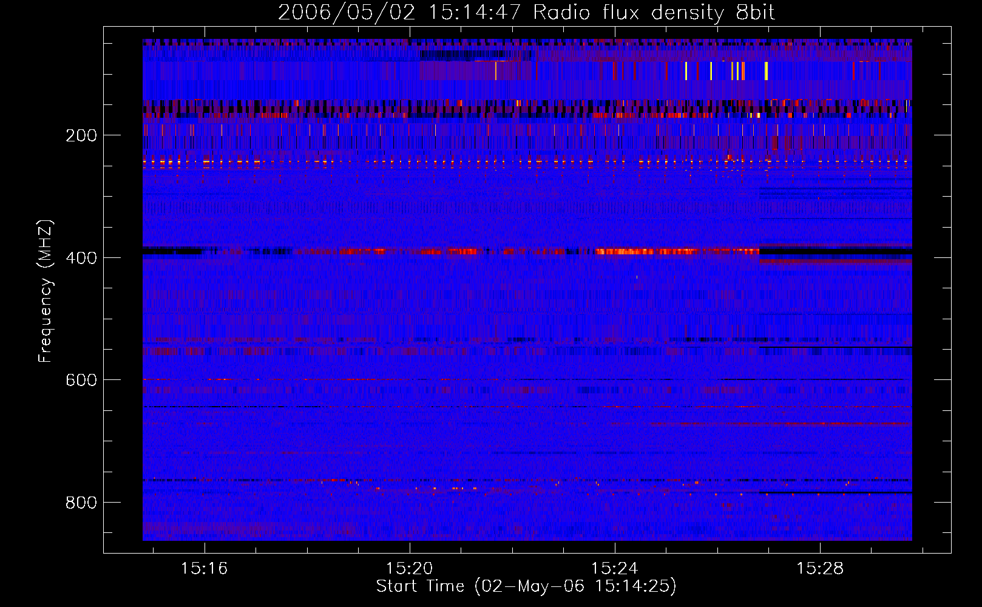The height and width of the screenshot is (607, 982).
Task: Click the 15:20 time tick label
Action: 409,569
